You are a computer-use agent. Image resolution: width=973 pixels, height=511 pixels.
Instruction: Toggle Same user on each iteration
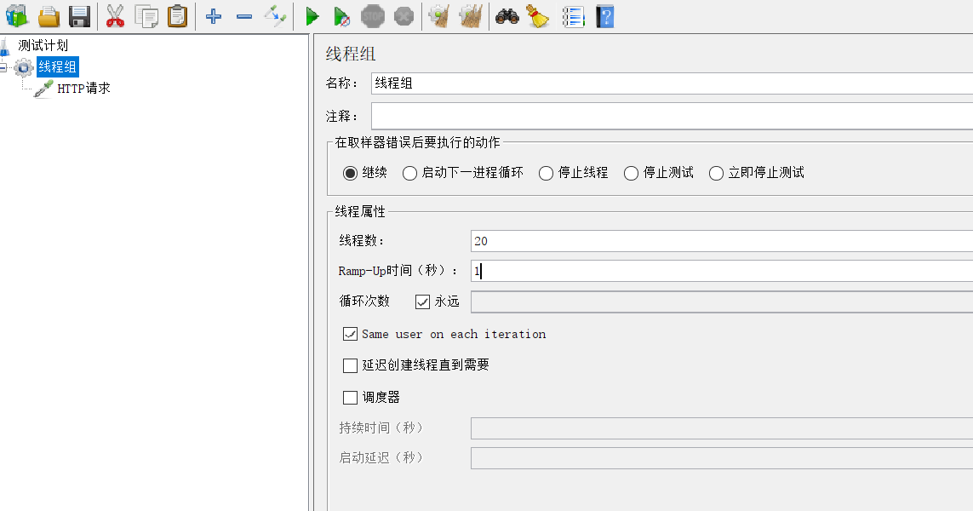(350, 334)
